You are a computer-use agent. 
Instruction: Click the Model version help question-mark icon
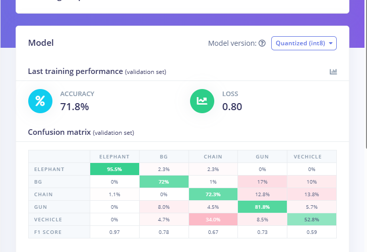click(x=262, y=43)
